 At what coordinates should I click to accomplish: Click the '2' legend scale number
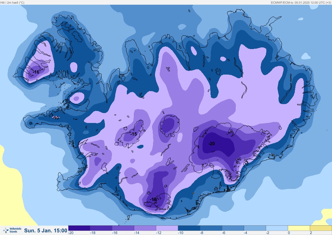(x=311, y=233)
